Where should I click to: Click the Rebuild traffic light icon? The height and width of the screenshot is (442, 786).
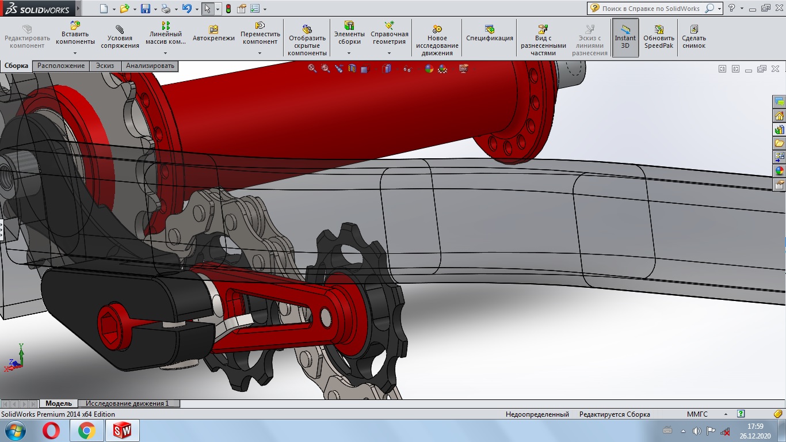point(228,9)
